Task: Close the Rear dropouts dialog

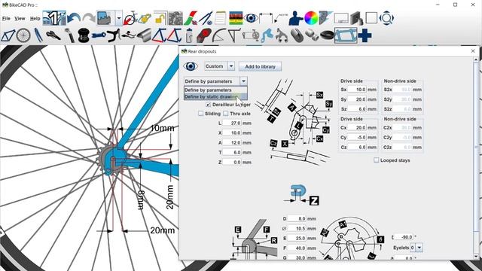Action: click(473, 51)
